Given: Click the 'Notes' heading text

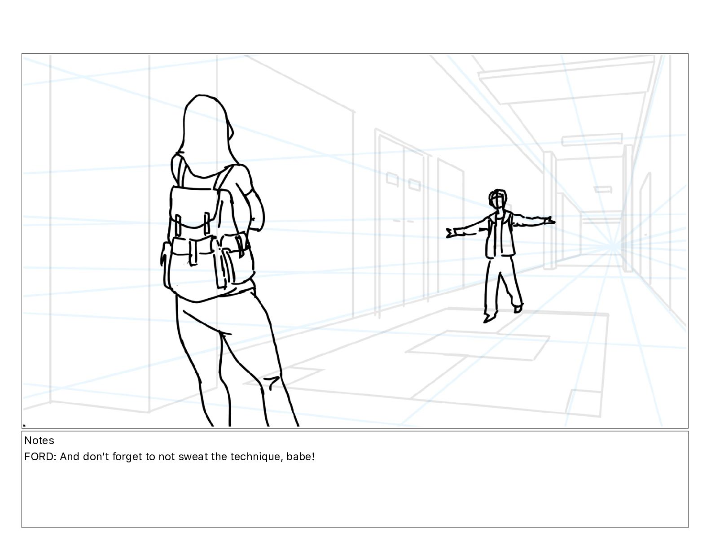Looking at the screenshot, I should (x=39, y=440).
